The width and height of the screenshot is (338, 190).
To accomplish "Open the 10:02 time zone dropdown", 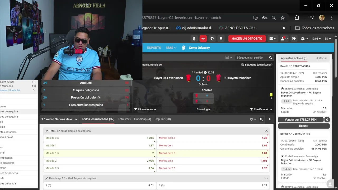I will (316, 39).
